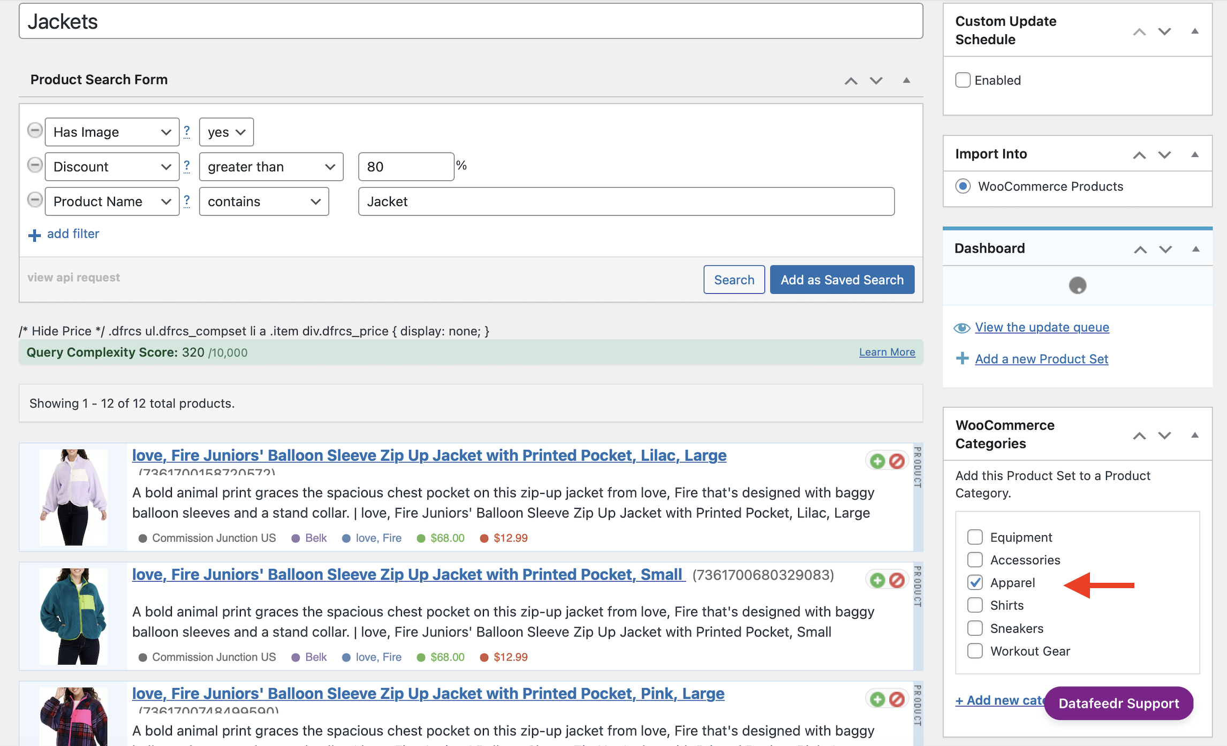Check the Workout Gear category

(975, 651)
